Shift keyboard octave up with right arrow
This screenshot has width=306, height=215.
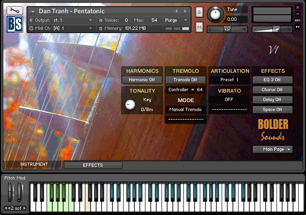24,208
